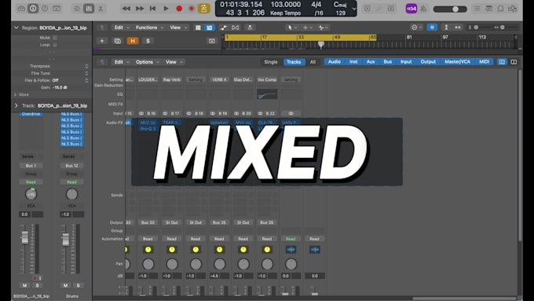Toggle the Flex show/hide icon

coord(236,28)
